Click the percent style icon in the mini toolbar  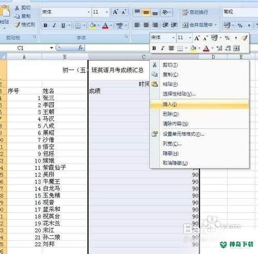(227, 38)
